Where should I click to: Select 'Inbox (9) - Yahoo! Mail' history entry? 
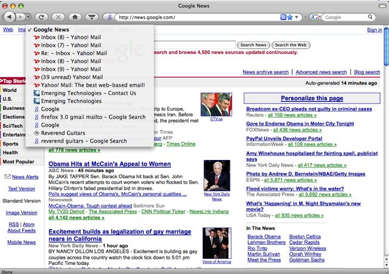tap(71, 69)
